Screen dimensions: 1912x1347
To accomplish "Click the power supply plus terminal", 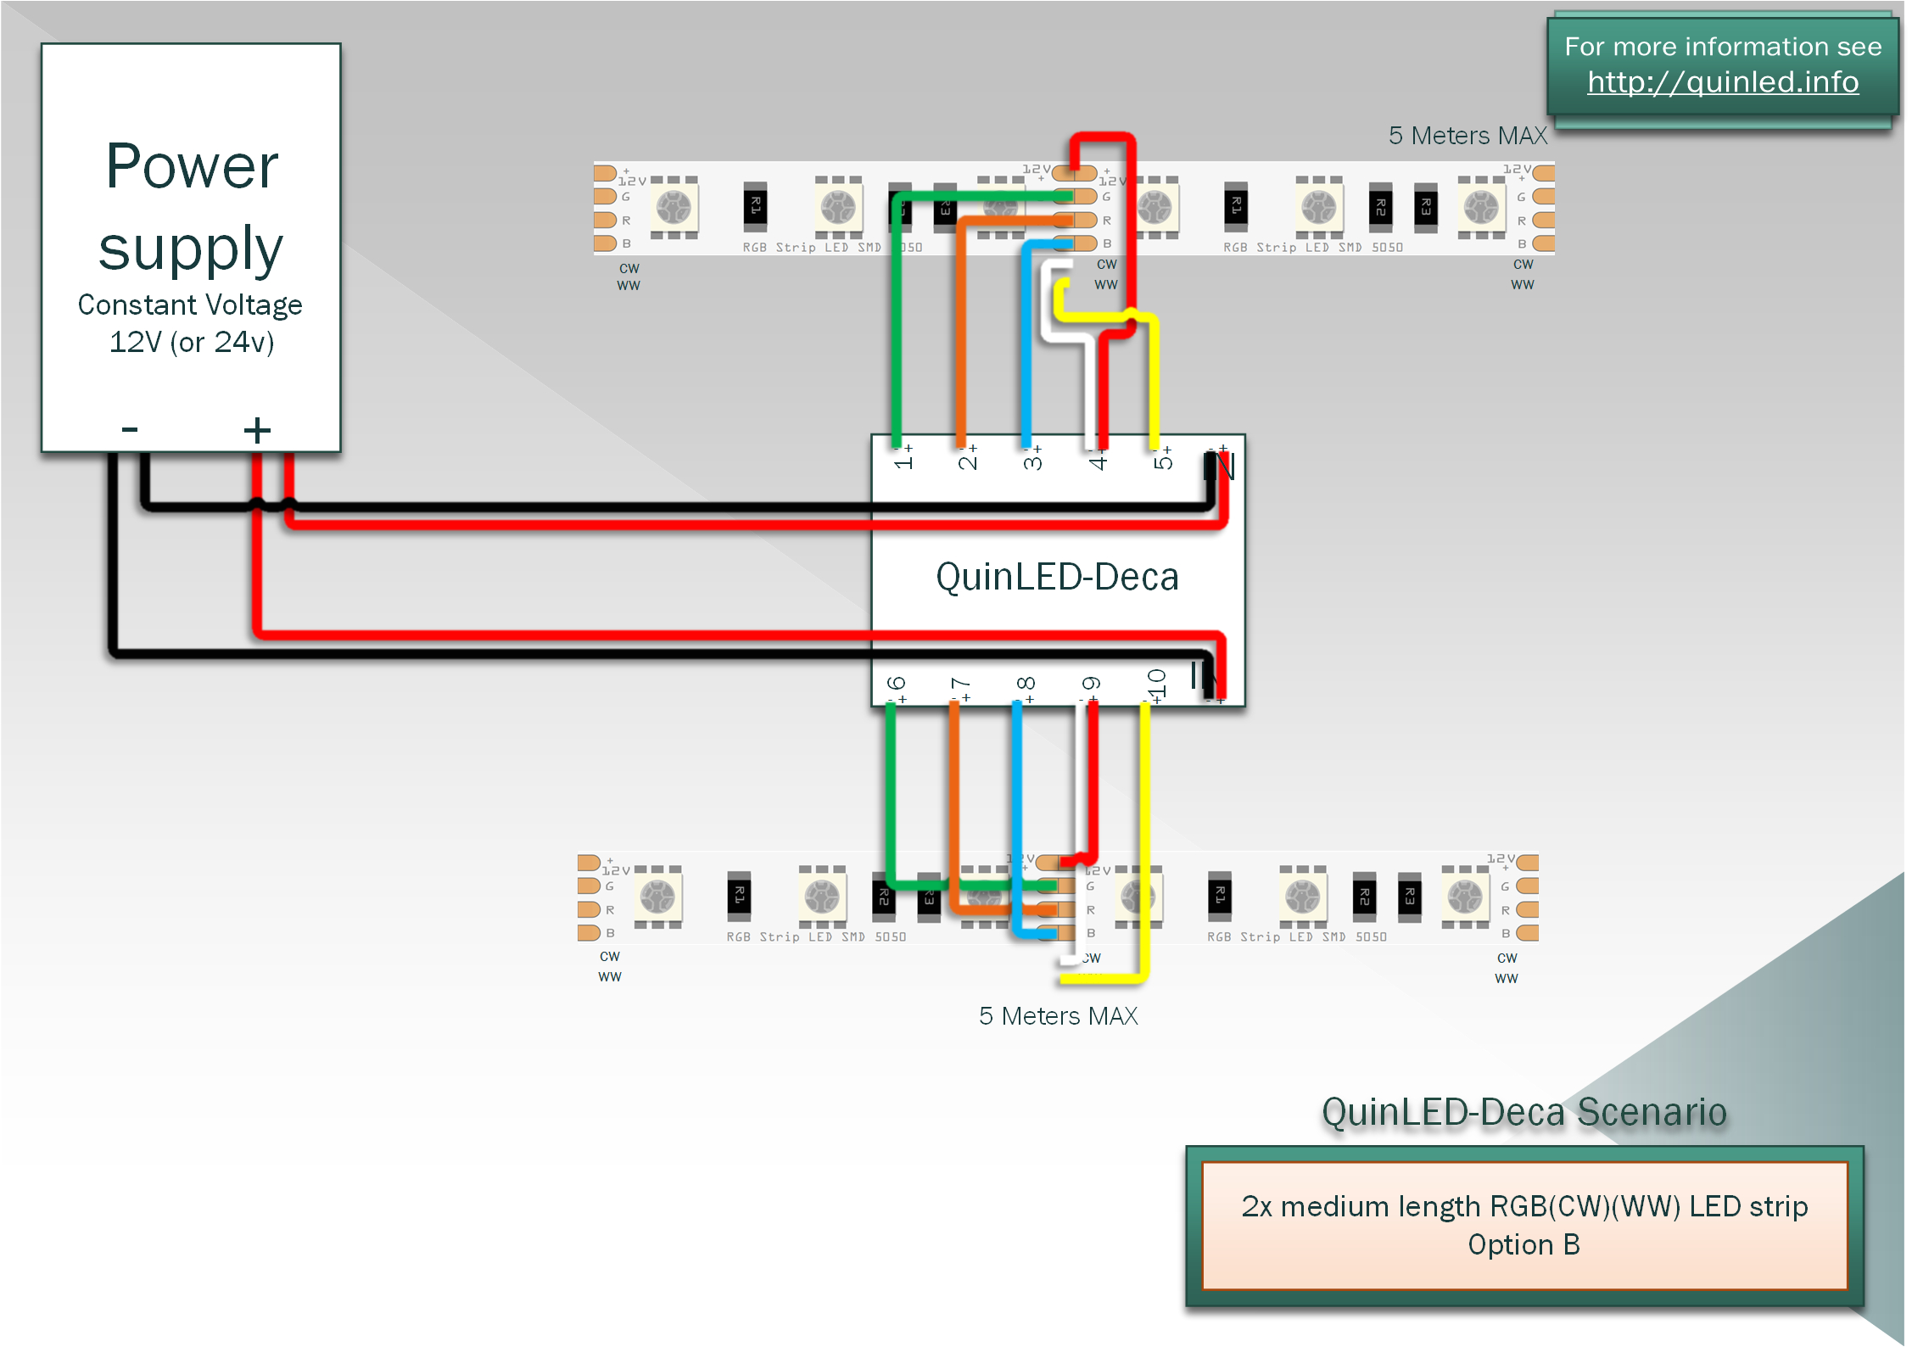I will tap(257, 430).
